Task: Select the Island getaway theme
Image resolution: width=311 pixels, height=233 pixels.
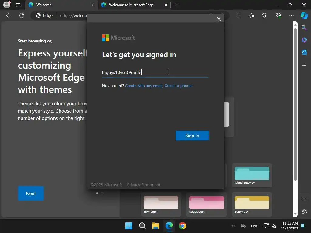Action: click(252, 176)
